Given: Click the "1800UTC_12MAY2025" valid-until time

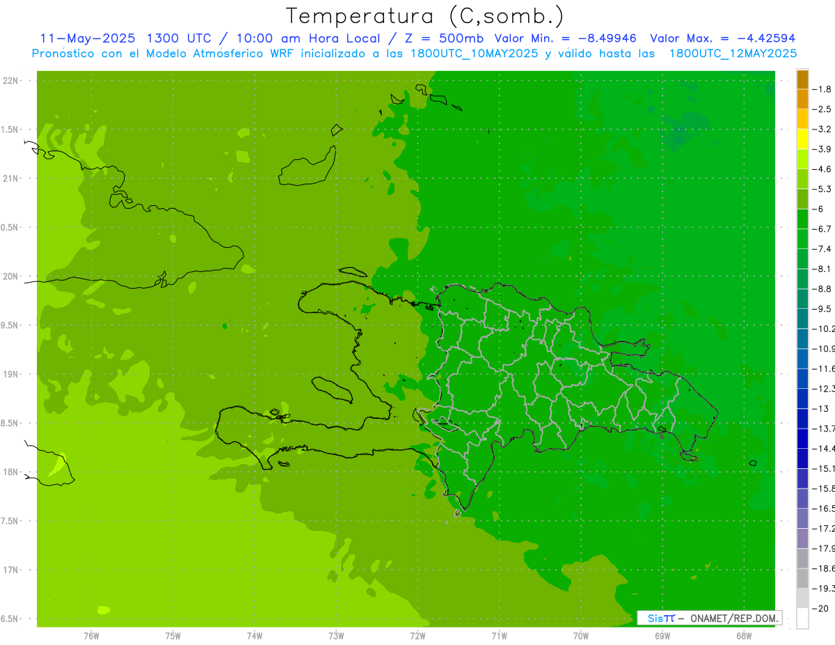Looking at the screenshot, I should pos(733,53).
